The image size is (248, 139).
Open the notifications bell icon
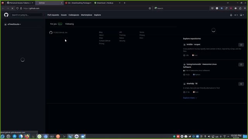(x=231, y=15)
